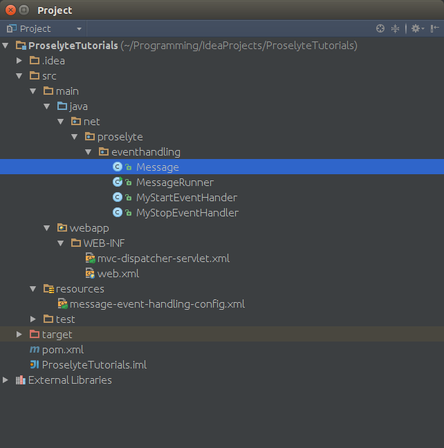This screenshot has height=448, width=444.
Task: Open the gear settings menu in the Project panel
Action: click(x=416, y=28)
